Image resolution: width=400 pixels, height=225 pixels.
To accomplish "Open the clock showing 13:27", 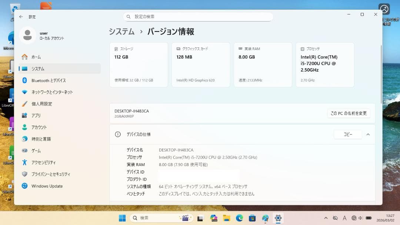I will click(x=386, y=218).
